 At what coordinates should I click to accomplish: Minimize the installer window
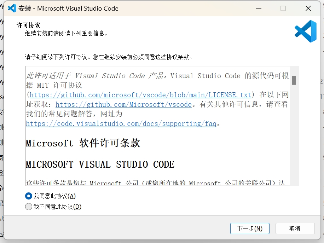pyautogui.click(x=259, y=8)
